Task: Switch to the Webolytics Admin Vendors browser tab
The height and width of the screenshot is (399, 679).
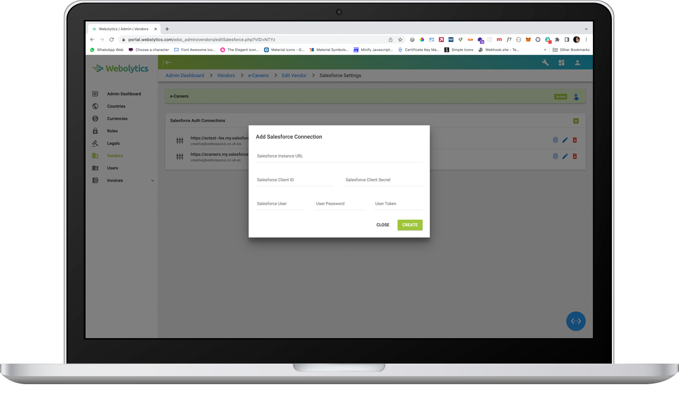Action: tap(123, 29)
